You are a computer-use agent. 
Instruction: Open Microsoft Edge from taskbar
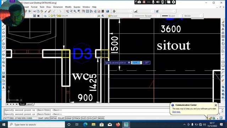[85, 124]
